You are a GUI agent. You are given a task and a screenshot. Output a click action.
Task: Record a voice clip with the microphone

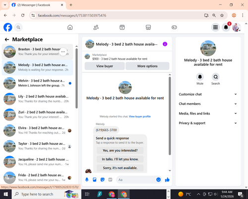pyautogui.click(x=87, y=180)
